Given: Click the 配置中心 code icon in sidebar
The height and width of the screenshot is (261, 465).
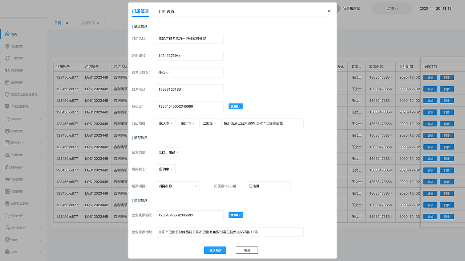Looking at the screenshot, I should tap(7, 143).
